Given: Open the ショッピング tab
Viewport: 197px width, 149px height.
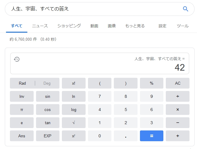Looking at the screenshot, I should [69, 26].
